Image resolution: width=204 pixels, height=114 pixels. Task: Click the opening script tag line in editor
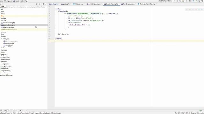coord(58,9)
